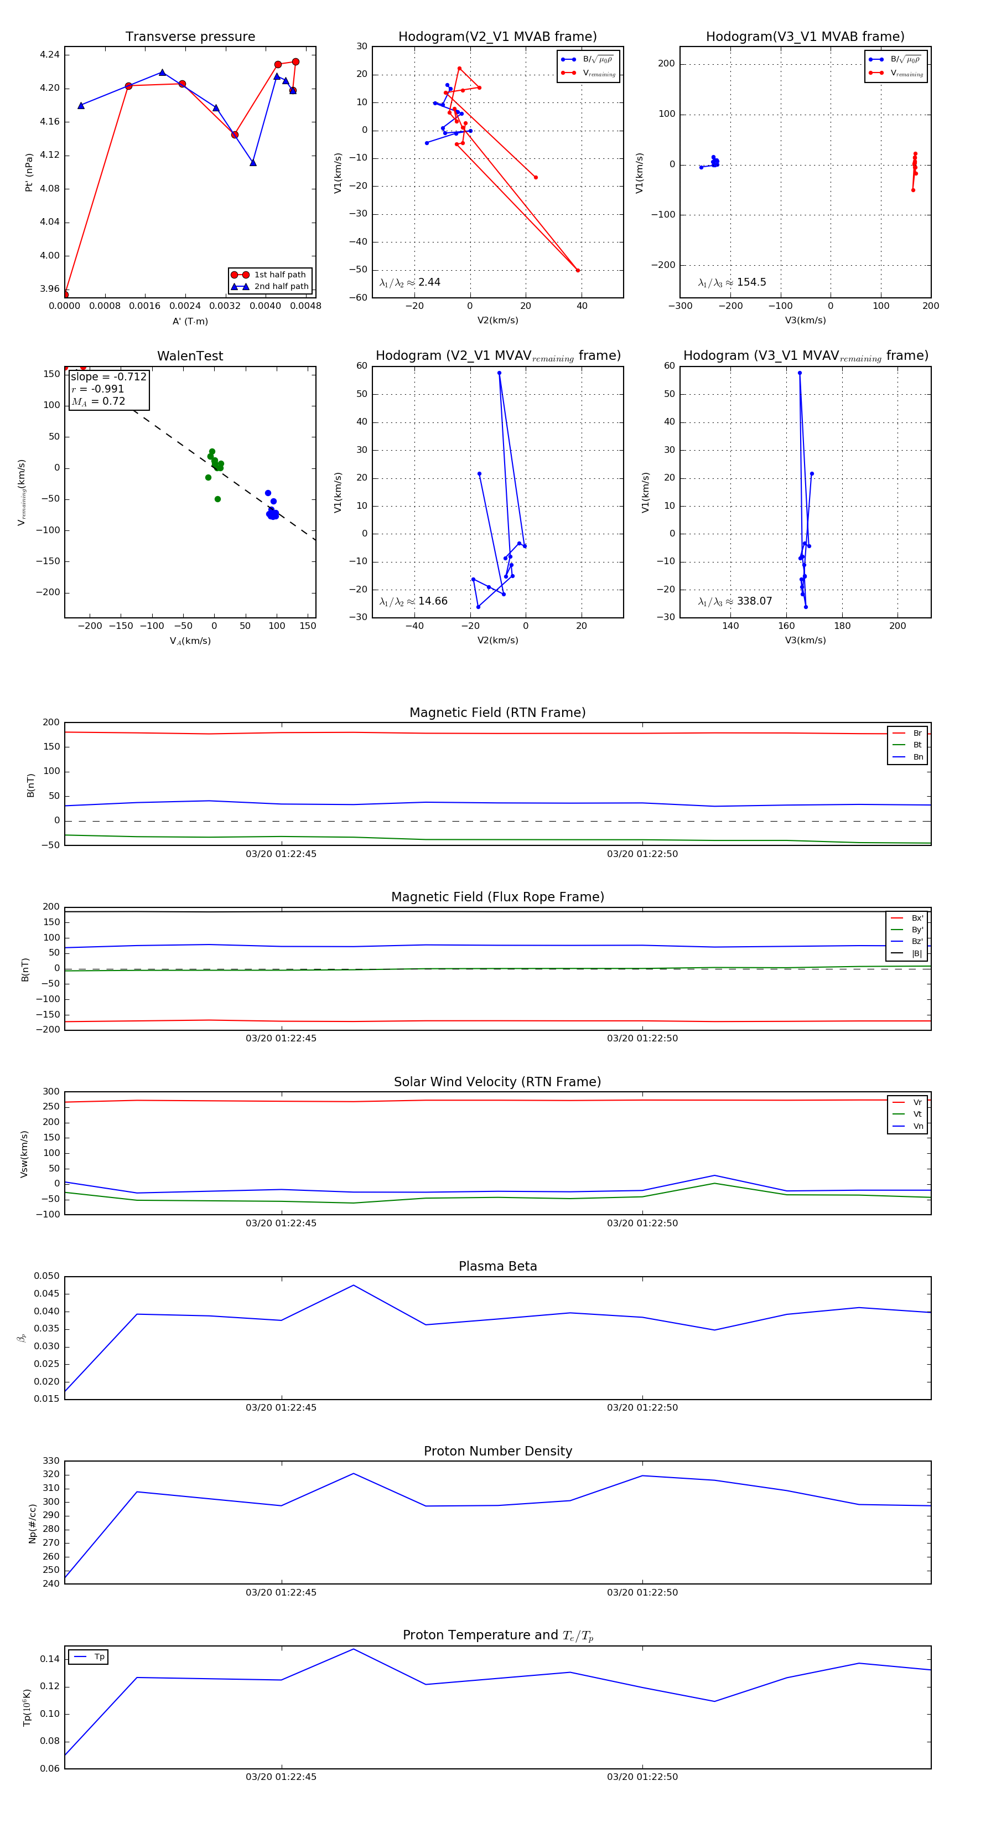
Task: Click the '0.0048' tick on Transverse pressure axis
Action: click(x=305, y=306)
